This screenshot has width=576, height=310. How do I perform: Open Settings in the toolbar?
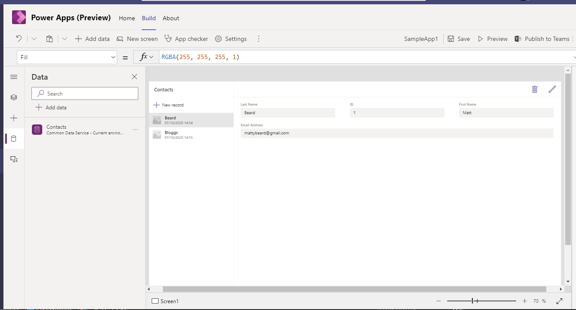[231, 39]
